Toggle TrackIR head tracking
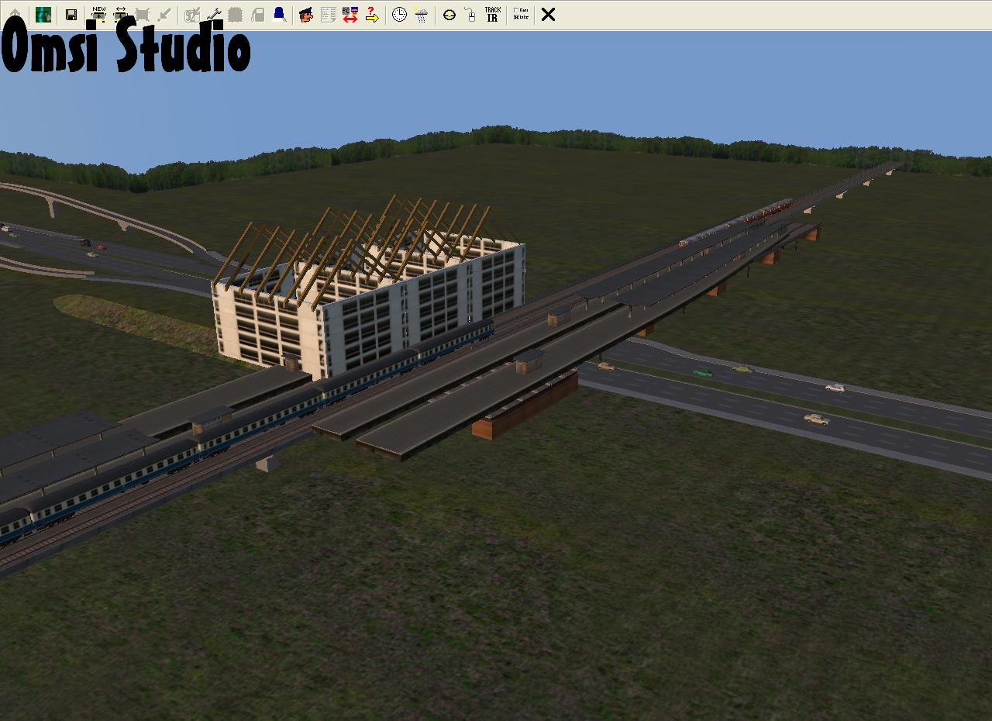The width and height of the screenshot is (992, 721). tap(492, 15)
